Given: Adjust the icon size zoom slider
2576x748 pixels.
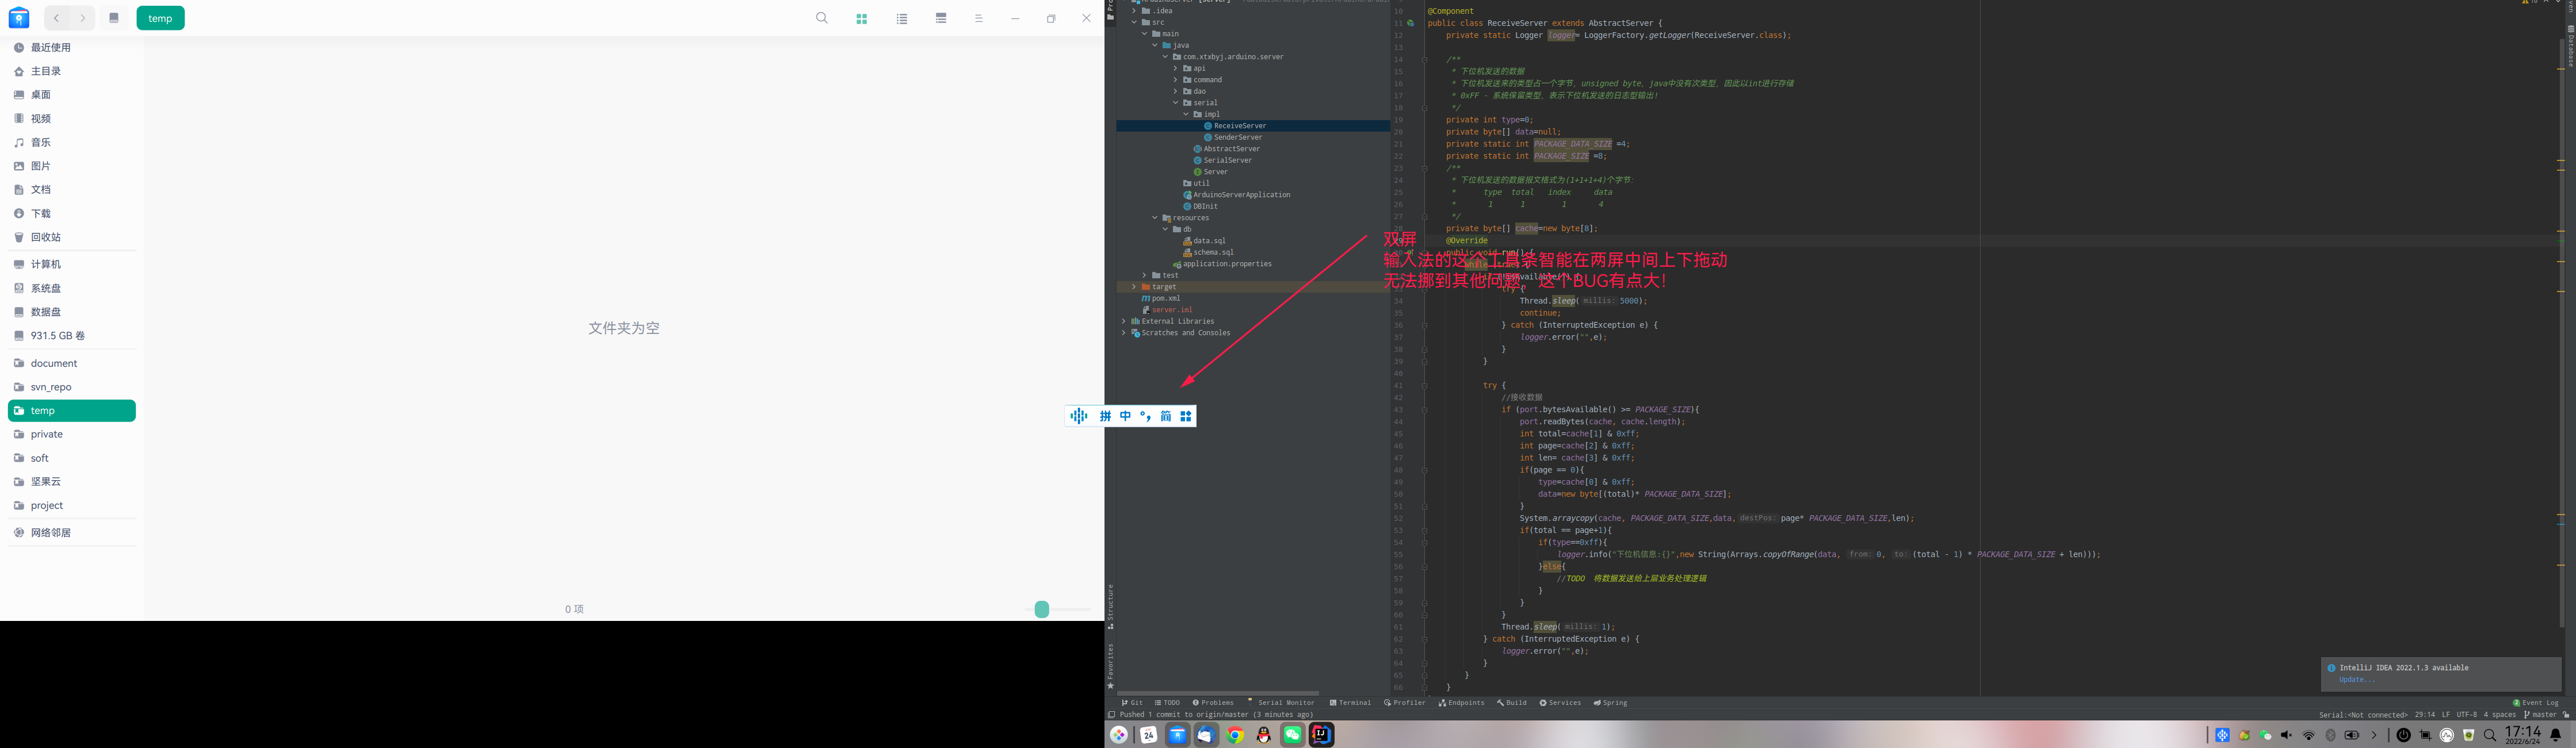Looking at the screenshot, I should (1042, 609).
